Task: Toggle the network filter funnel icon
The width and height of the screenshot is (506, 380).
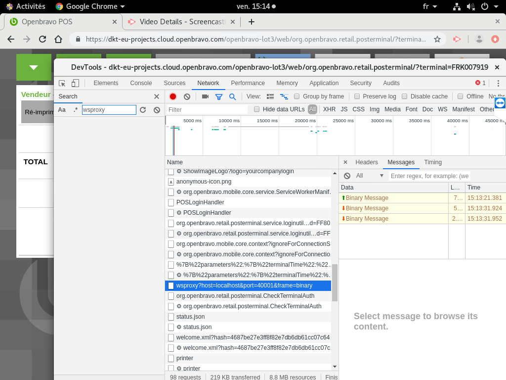Action: 219,96
